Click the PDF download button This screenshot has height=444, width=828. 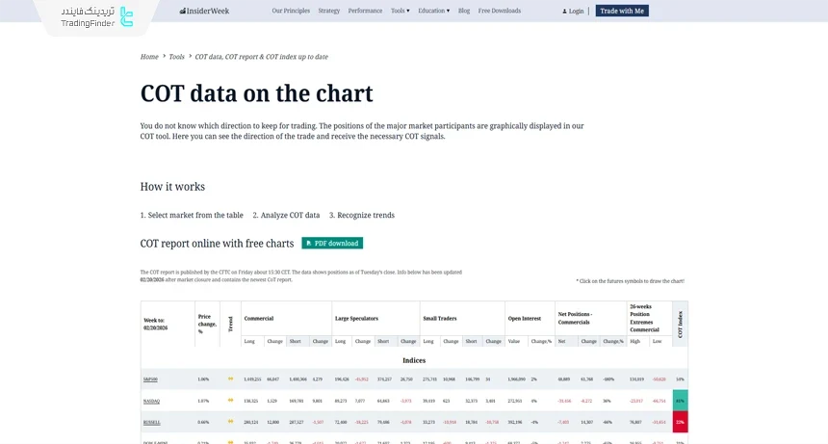[332, 243]
